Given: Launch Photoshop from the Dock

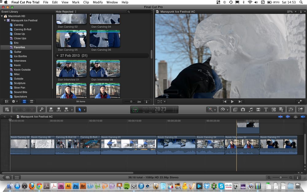Looking at the screenshot, I should (x=76, y=186).
